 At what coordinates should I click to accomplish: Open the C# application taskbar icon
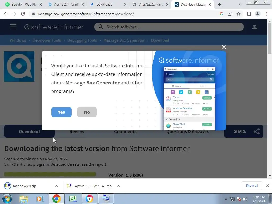click(x=73, y=199)
